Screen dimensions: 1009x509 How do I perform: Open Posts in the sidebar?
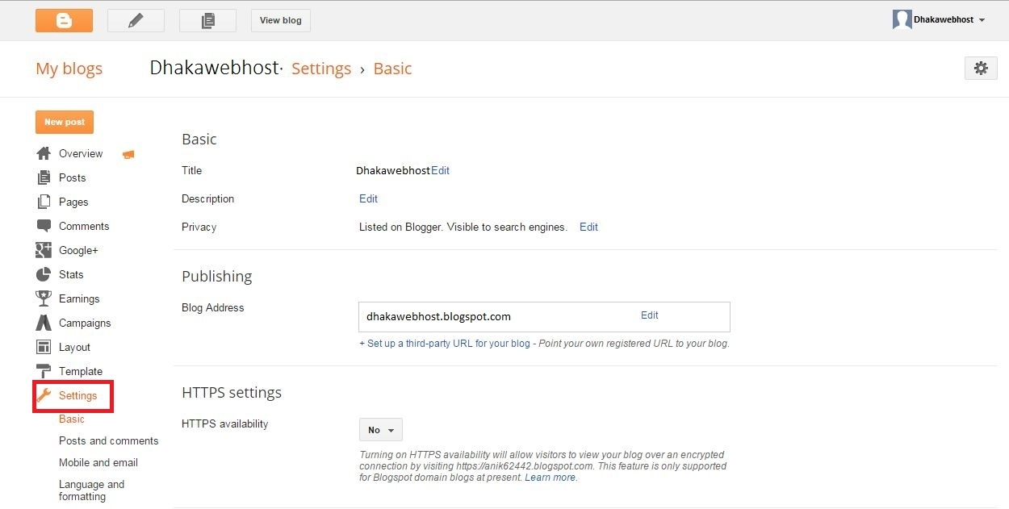(72, 177)
